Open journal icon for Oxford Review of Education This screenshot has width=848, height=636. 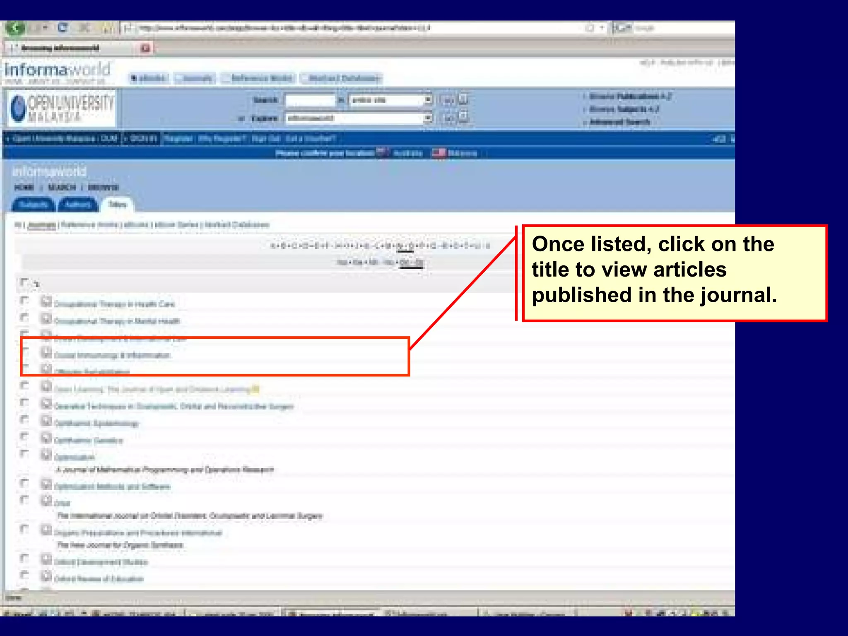(x=46, y=576)
